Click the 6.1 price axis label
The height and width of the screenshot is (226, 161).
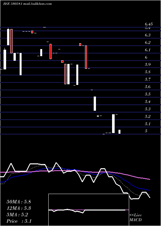[x=147, y=50]
